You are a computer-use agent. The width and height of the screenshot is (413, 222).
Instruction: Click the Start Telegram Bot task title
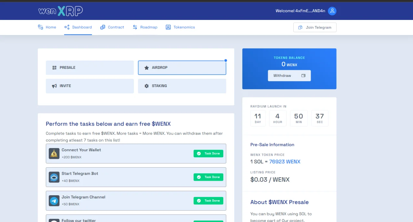[x=80, y=173]
